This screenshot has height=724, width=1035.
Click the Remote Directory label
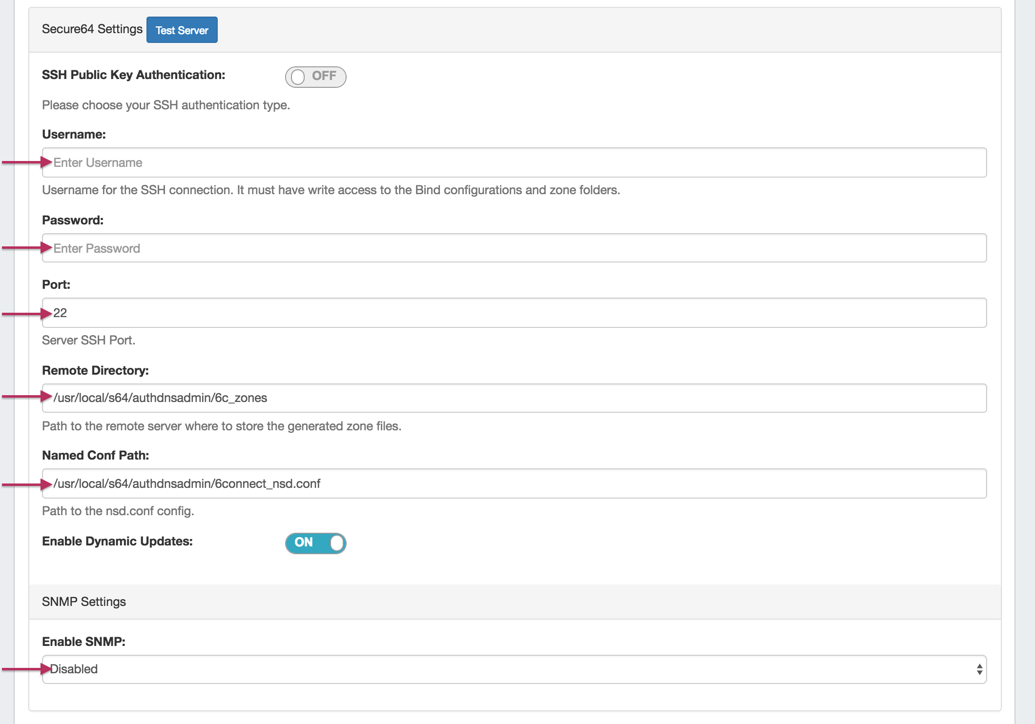point(95,370)
